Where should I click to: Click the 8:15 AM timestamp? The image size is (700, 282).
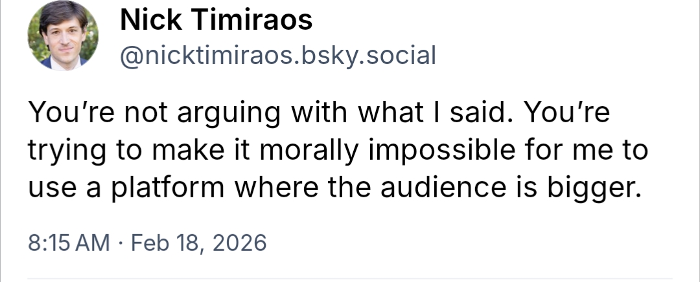tap(69, 243)
